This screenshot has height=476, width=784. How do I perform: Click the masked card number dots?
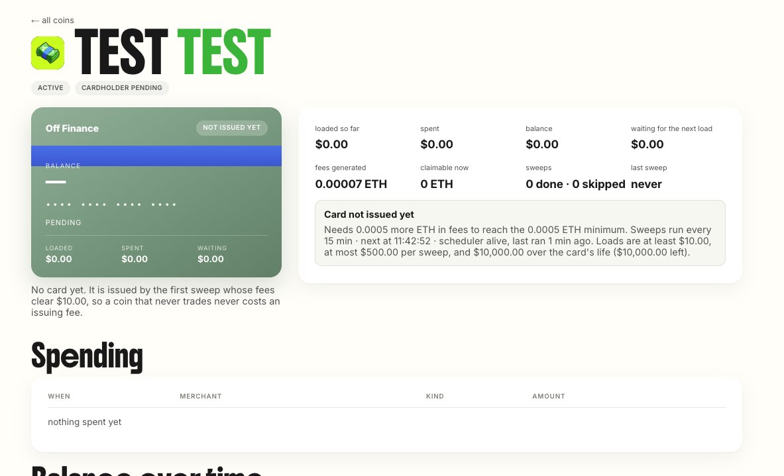click(x=111, y=205)
